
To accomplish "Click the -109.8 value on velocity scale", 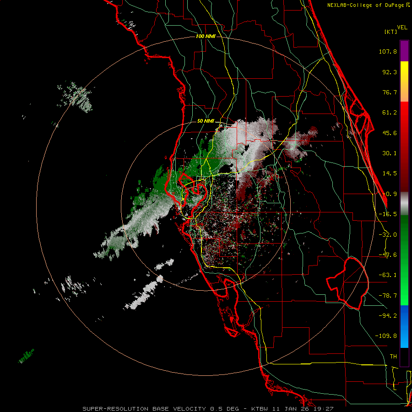I will coord(386,336).
